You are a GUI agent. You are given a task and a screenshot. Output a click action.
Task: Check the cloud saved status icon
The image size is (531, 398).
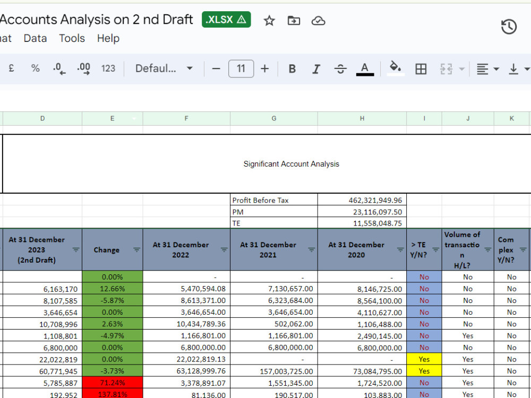click(318, 21)
